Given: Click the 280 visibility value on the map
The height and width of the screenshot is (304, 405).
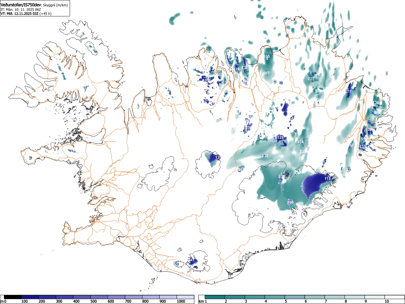Looking at the screenshot, I should coord(302,152).
